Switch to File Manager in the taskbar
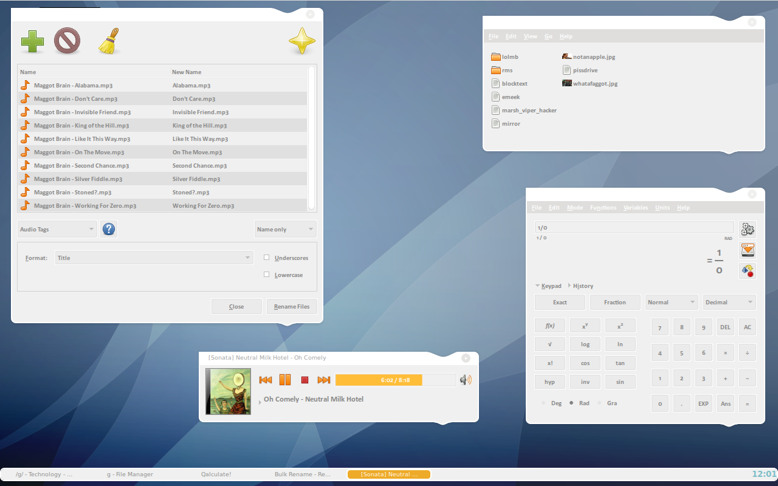 [x=130, y=474]
